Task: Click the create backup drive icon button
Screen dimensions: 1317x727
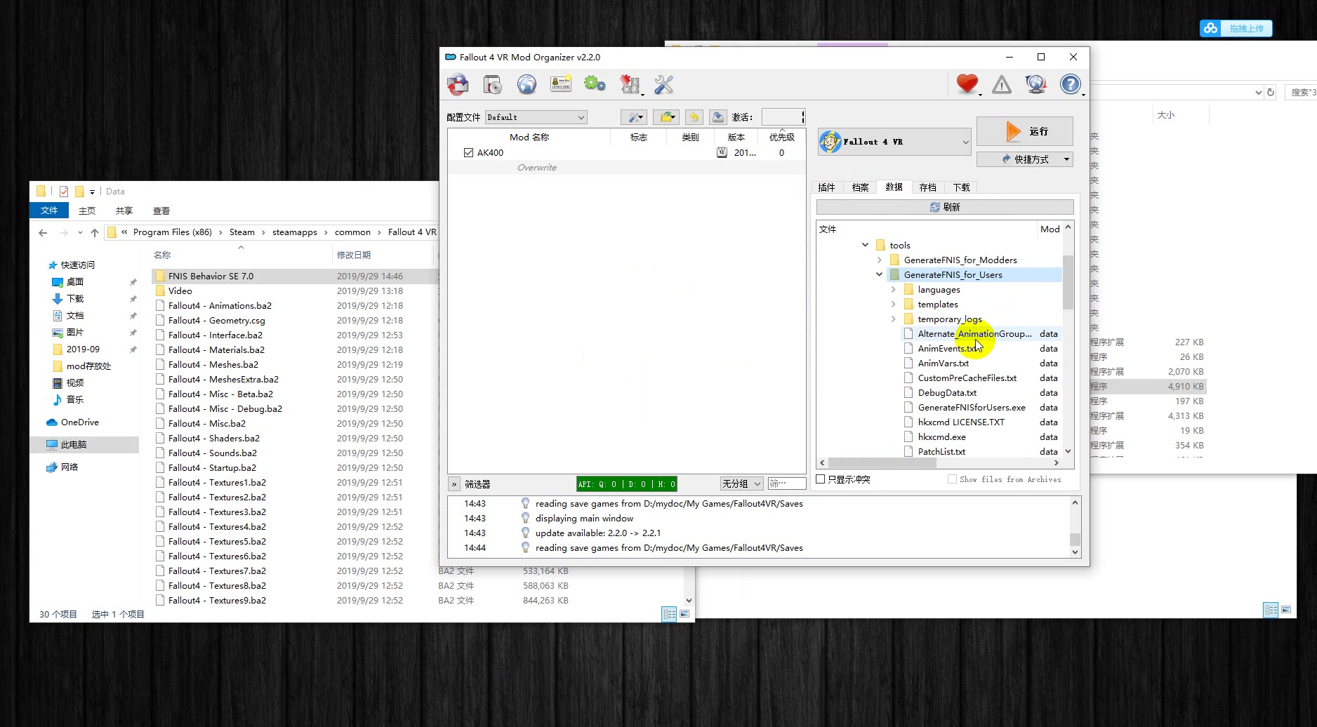Action: click(717, 117)
